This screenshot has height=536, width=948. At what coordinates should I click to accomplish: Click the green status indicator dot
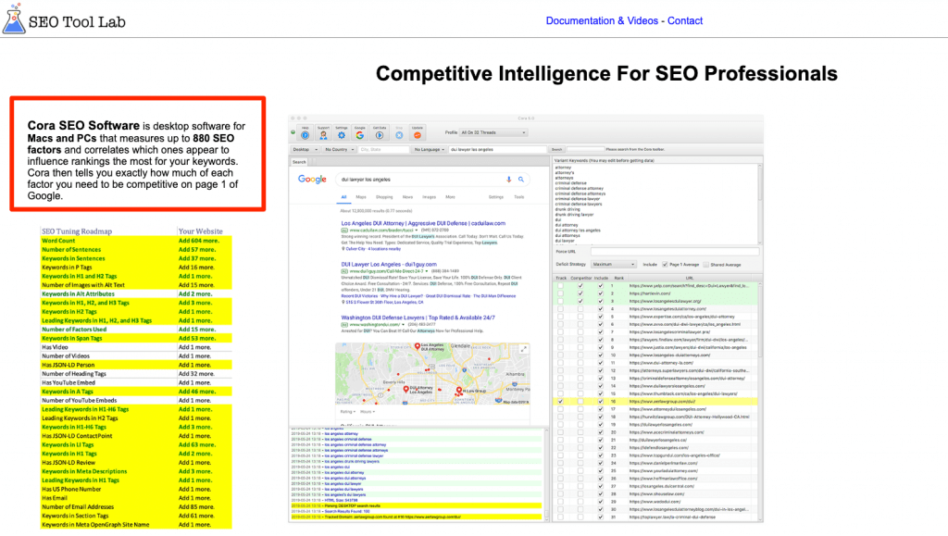[x=293, y=131]
